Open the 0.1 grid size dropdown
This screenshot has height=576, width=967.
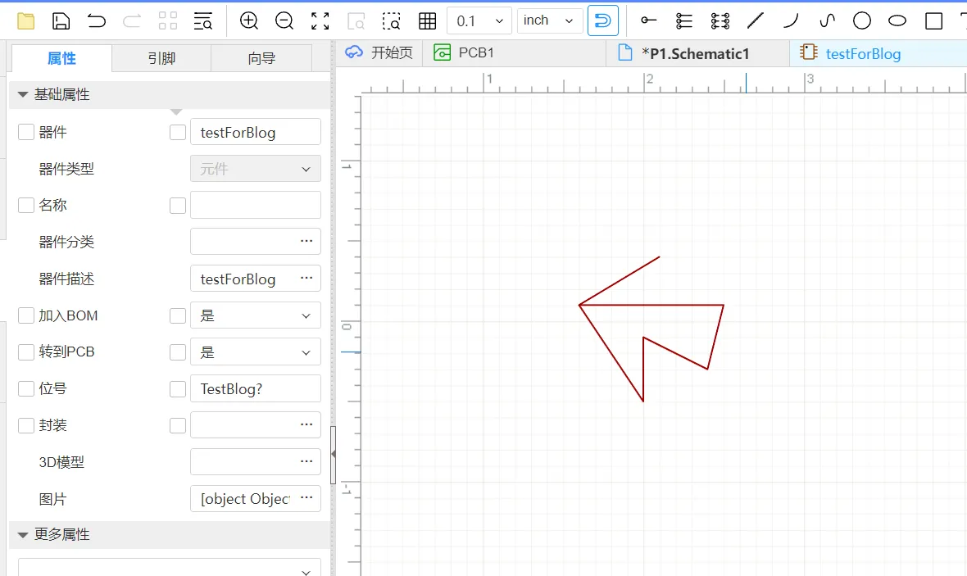479,21
